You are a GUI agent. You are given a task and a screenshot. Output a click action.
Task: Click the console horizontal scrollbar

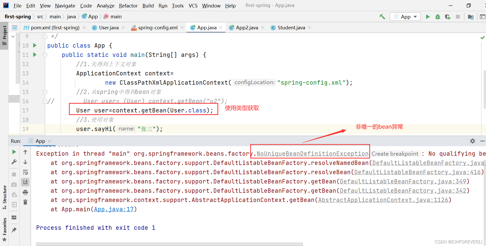point(169,244)
